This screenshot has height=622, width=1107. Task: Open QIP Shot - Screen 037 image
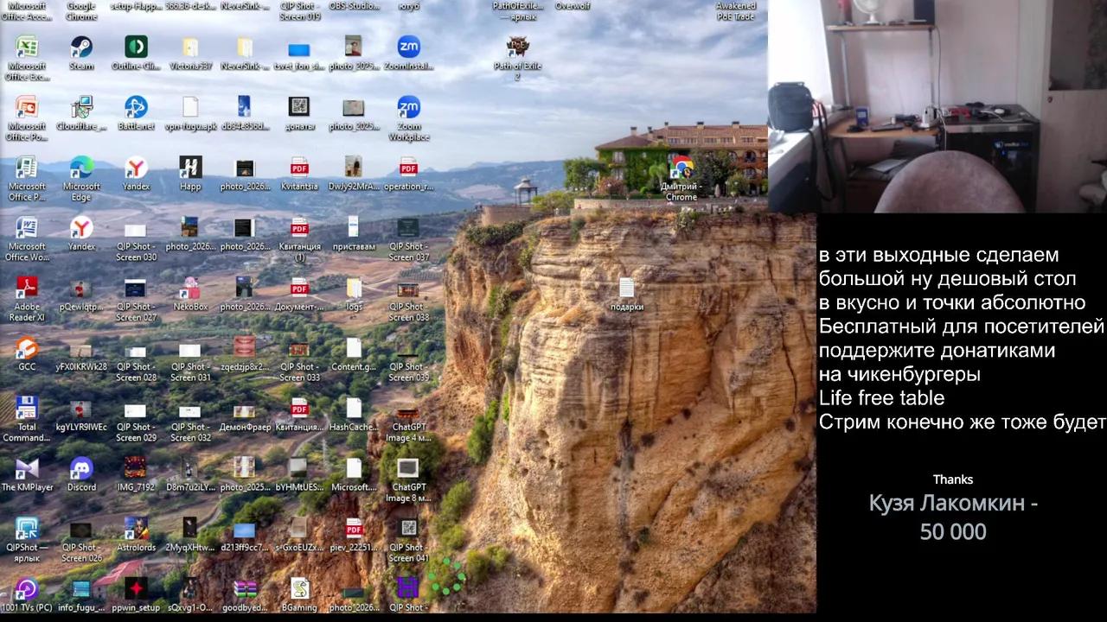click(408, 239)
